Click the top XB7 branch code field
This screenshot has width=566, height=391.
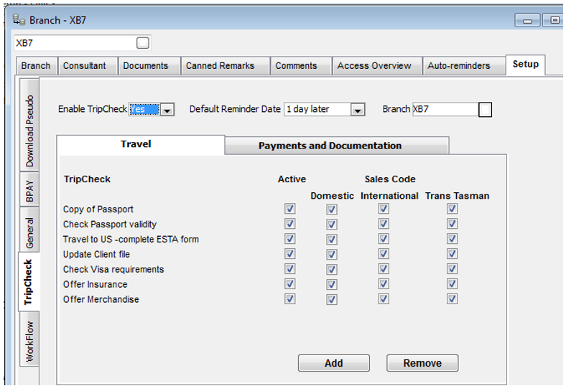75,43
